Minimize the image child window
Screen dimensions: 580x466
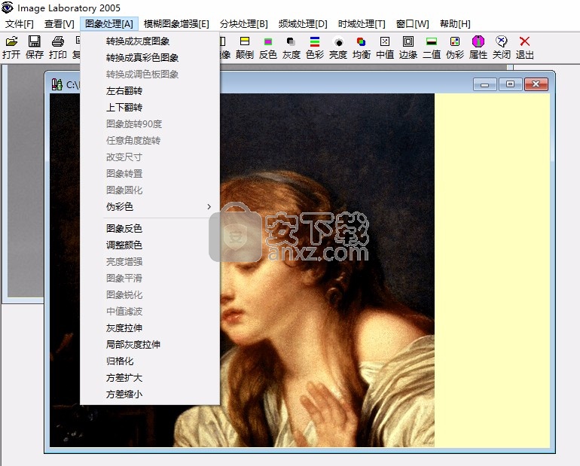pyautogui.click(x=485, y=84)
